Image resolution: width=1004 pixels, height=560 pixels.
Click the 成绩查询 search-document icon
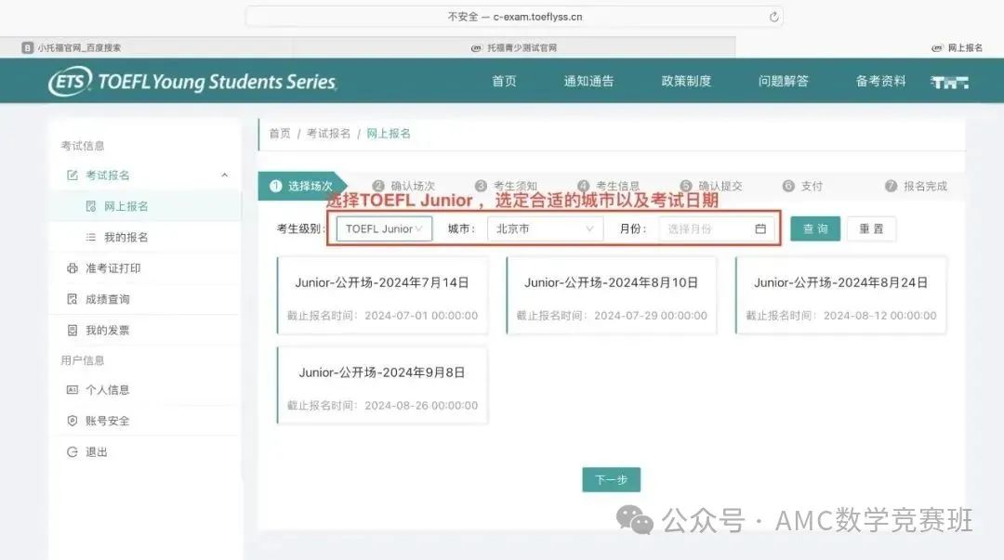click(73, 299)
